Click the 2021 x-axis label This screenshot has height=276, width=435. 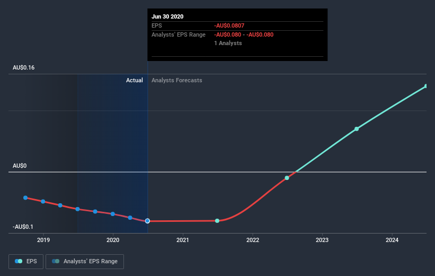tap(183, 240)
